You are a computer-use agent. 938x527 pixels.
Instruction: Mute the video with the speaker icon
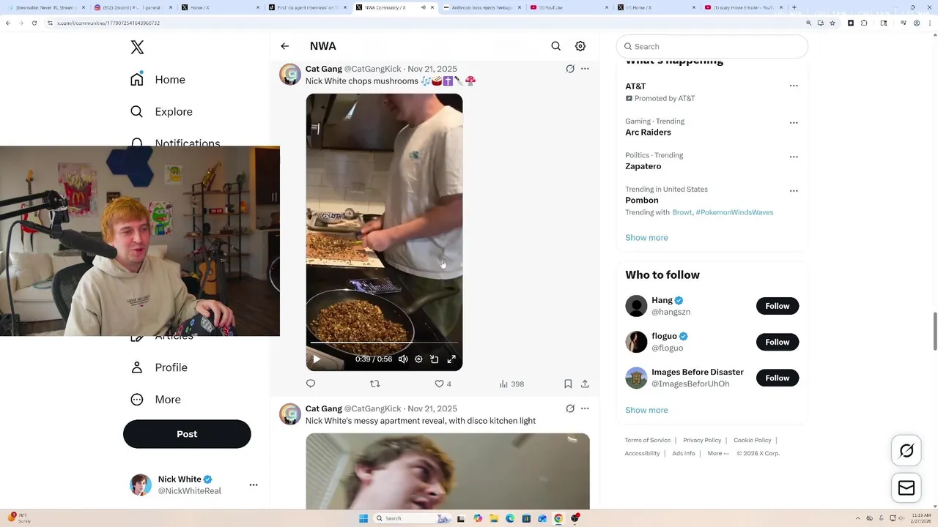403,359
